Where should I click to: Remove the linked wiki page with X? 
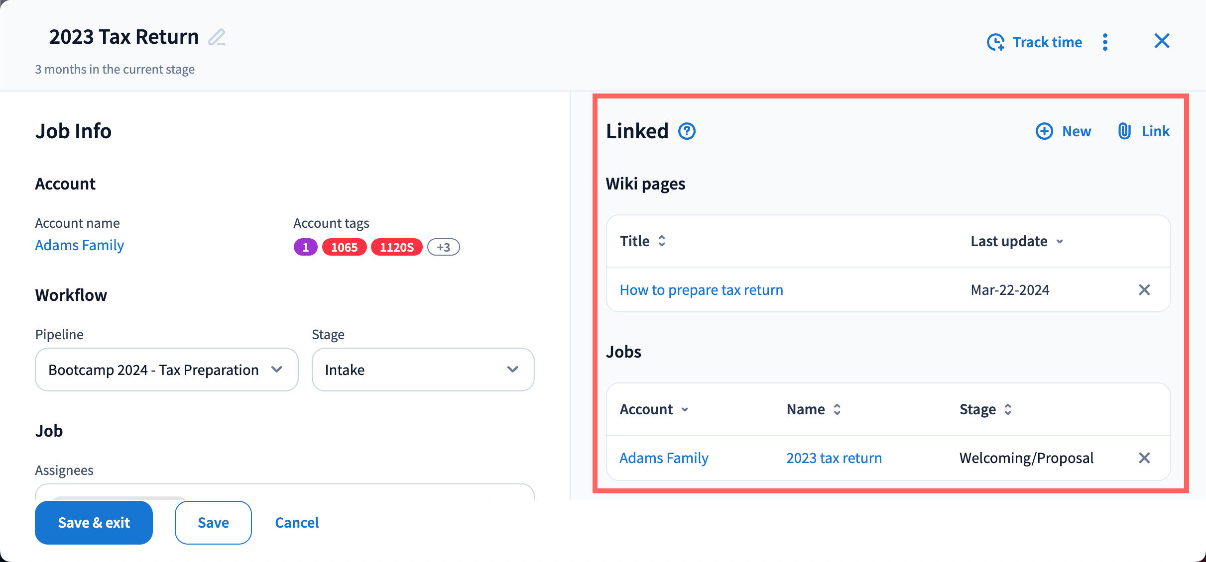(x=1144, y=290)
